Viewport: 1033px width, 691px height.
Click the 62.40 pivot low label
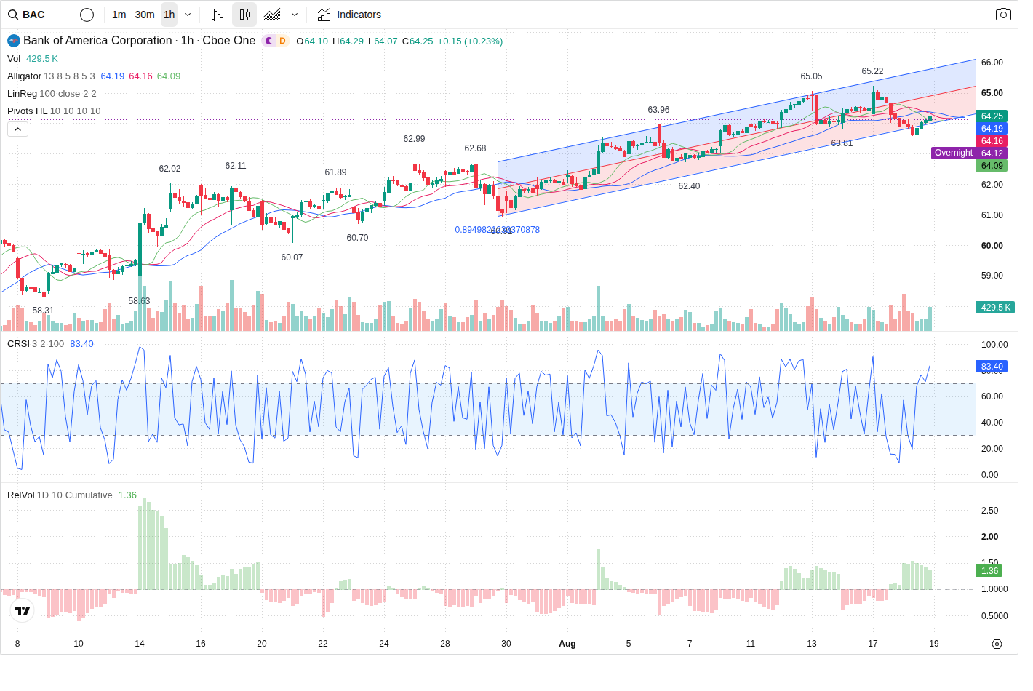click(689, 186)
